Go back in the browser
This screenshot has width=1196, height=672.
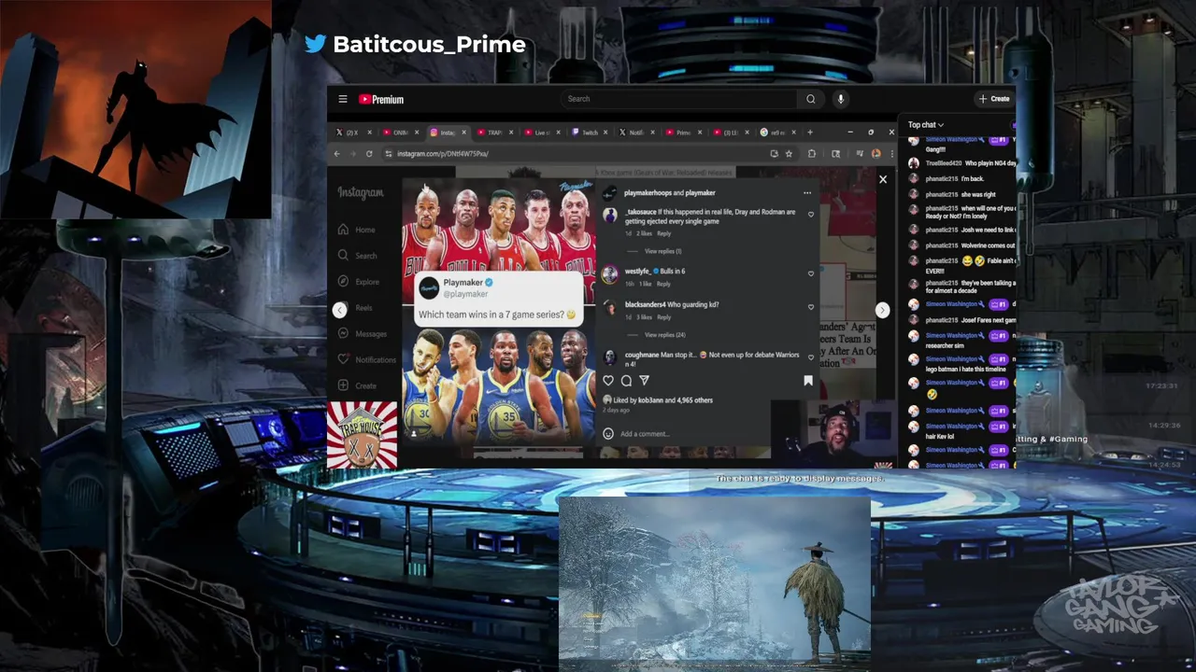tap(337, 154)
